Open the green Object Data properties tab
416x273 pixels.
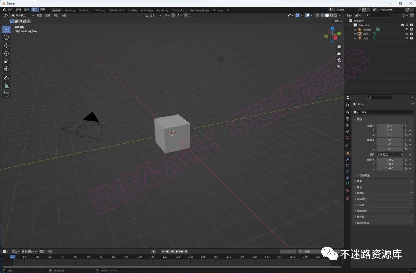point(347,184)
